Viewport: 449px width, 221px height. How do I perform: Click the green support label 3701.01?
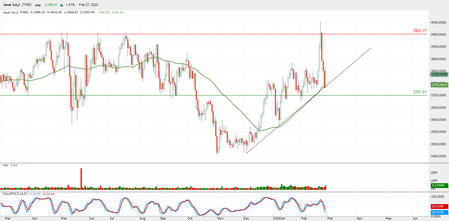click(420, 92)
